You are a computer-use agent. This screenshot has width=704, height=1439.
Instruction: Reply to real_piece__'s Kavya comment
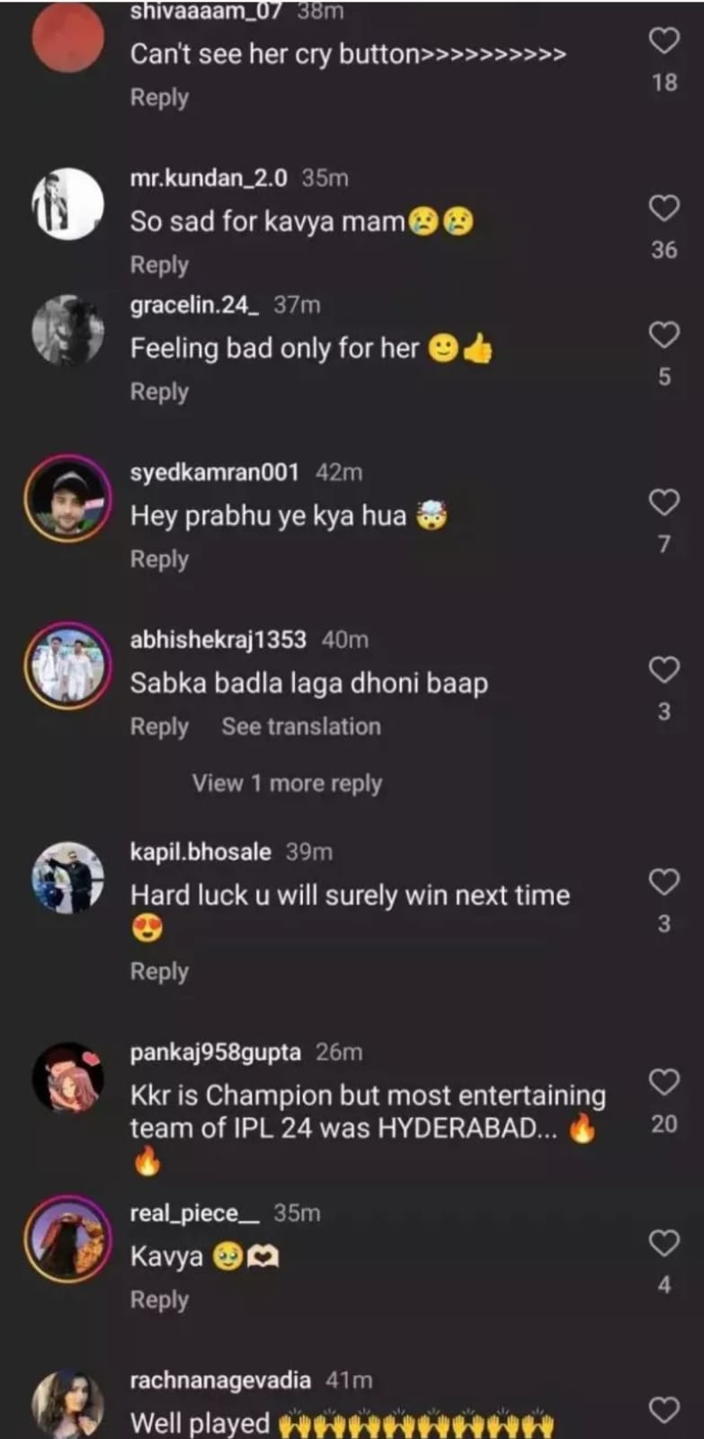(159, 1300)
